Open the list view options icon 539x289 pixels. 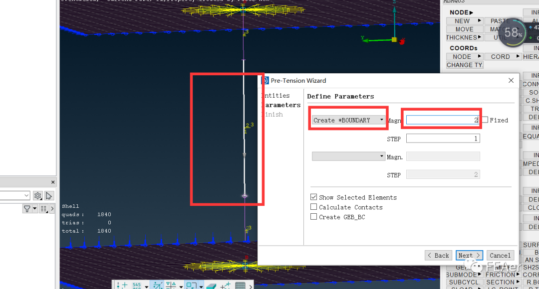click(43, 208)
